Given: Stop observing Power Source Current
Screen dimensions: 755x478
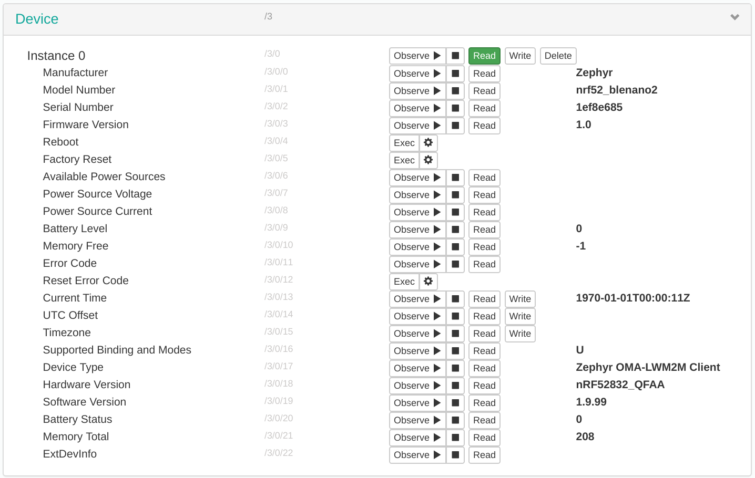Looking at the screenshot, I should pos(455,212).
